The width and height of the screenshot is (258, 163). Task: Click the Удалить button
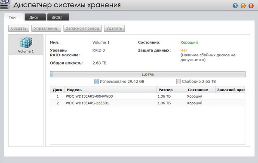114,28
